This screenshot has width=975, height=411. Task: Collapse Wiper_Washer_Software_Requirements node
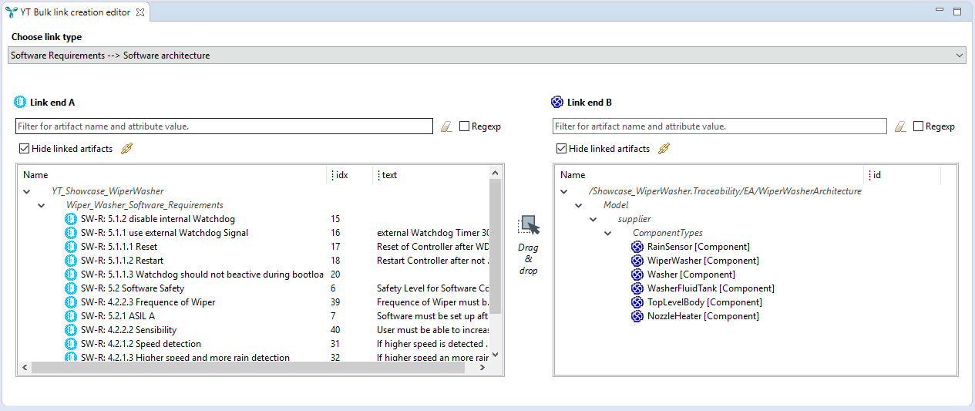coord(42,205)
